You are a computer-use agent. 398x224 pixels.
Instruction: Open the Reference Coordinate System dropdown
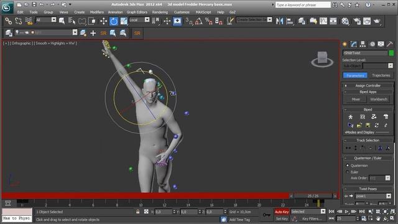[x=147, y=19]
